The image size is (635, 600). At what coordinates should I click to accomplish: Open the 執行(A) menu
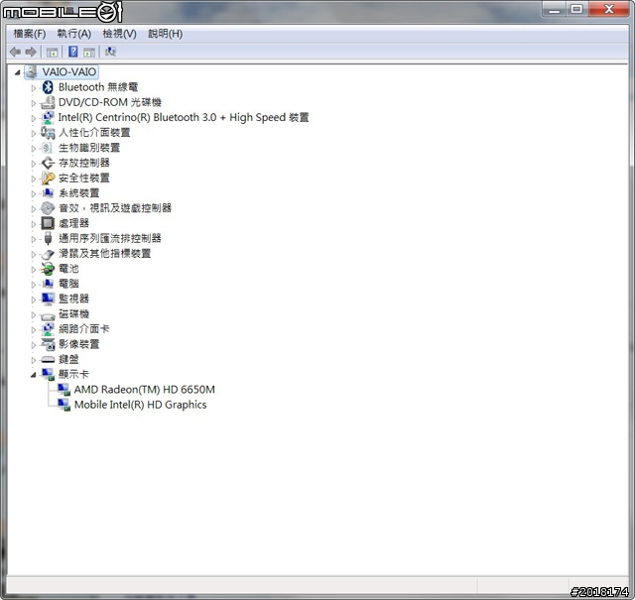point(73,34)
